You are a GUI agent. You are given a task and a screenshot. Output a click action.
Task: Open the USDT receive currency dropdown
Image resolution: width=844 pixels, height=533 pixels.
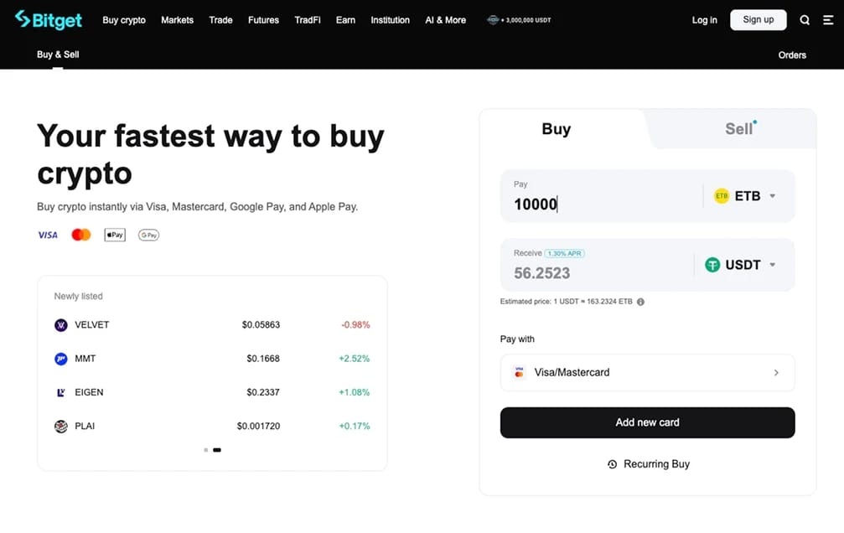(x=740, y=265)
